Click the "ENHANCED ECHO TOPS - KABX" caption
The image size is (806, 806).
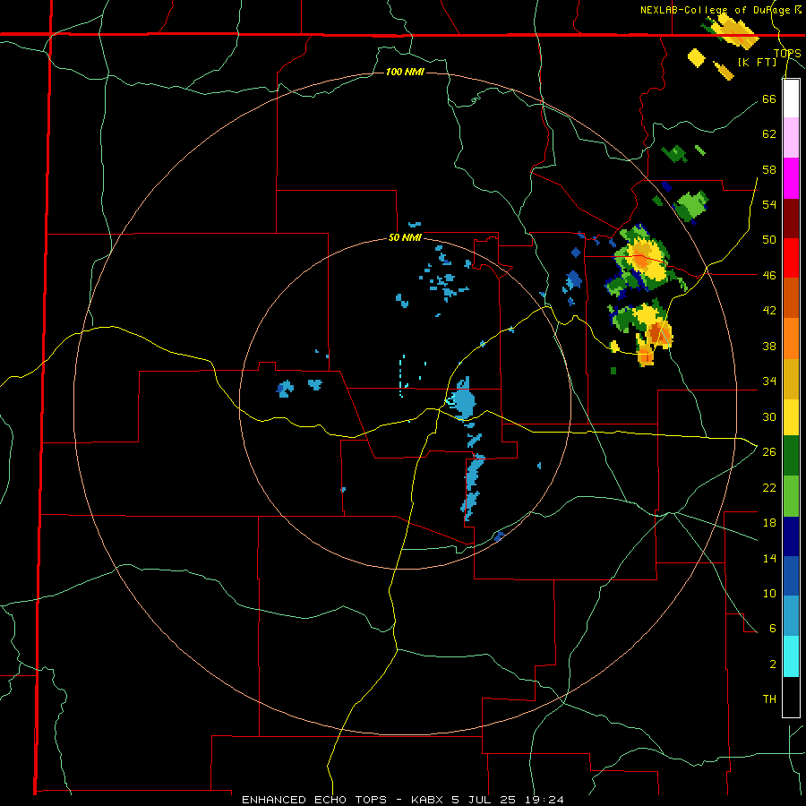point(344,800)
